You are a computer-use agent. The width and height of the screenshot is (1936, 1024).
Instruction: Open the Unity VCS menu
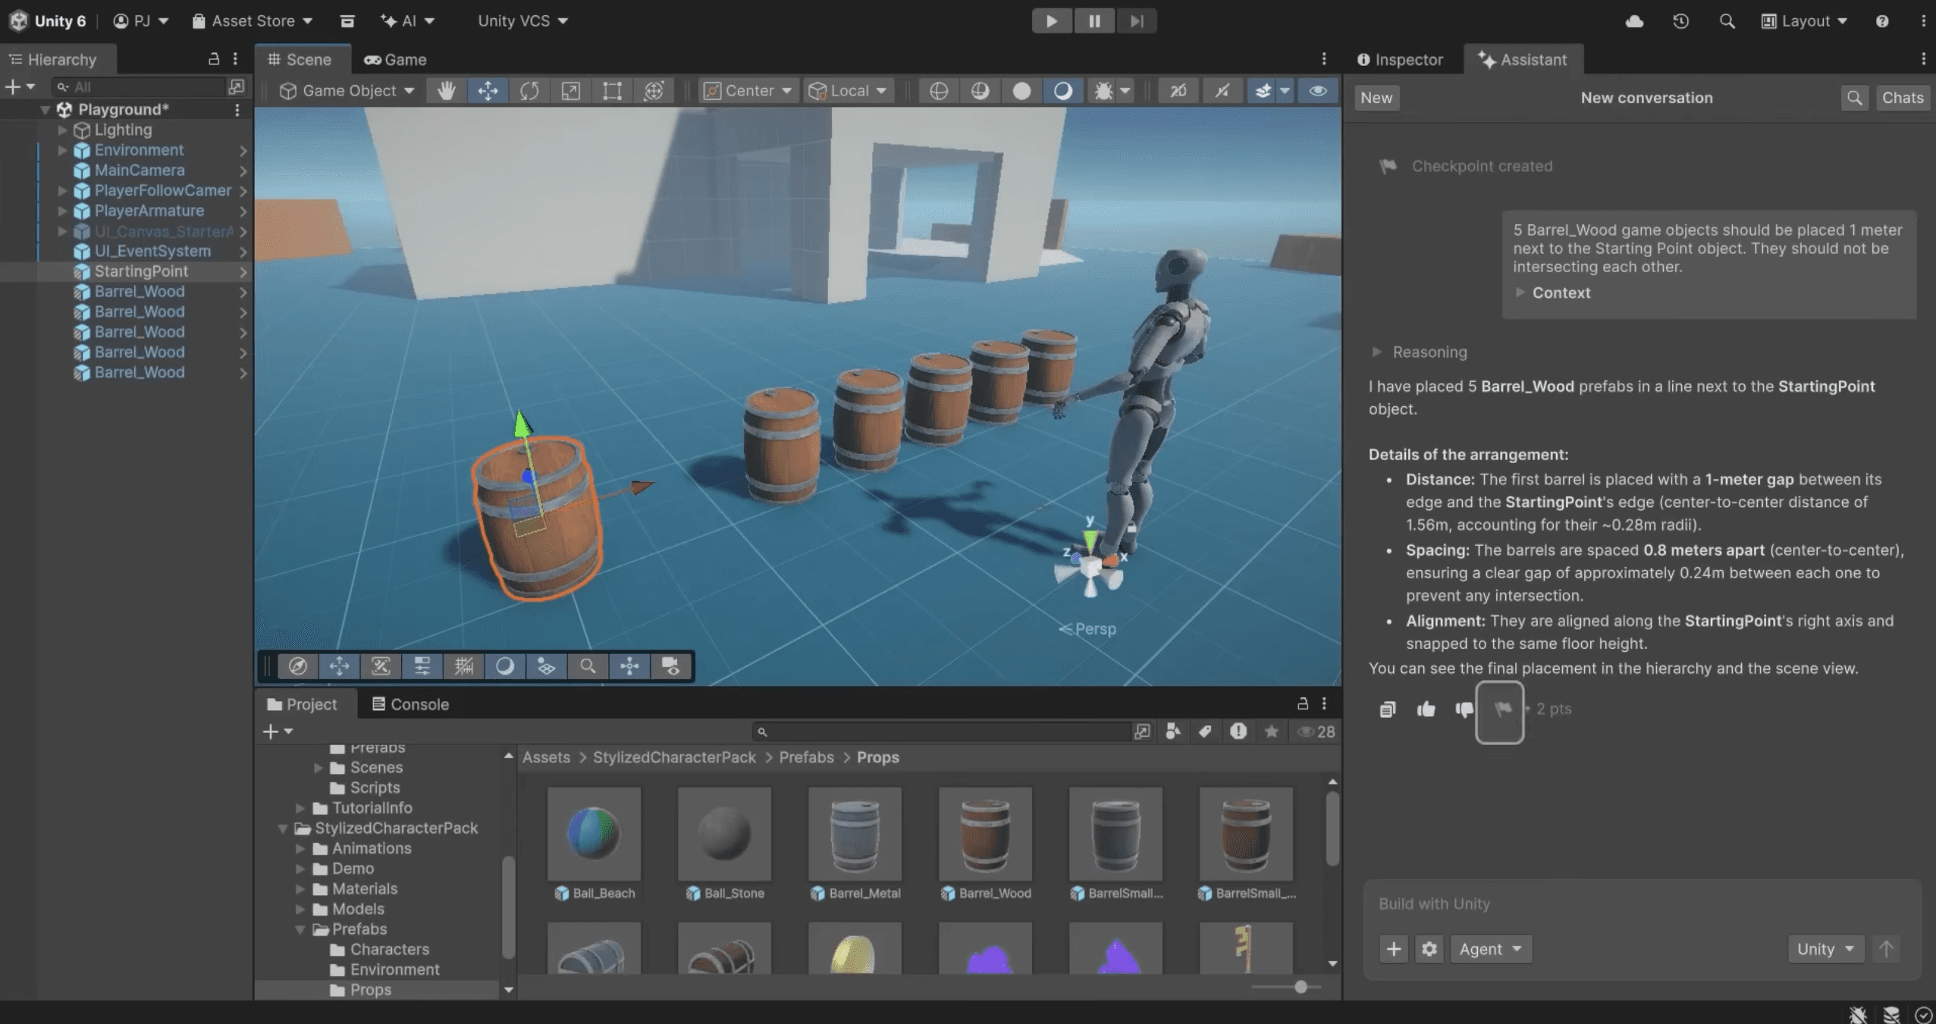[x=522, y=21]
